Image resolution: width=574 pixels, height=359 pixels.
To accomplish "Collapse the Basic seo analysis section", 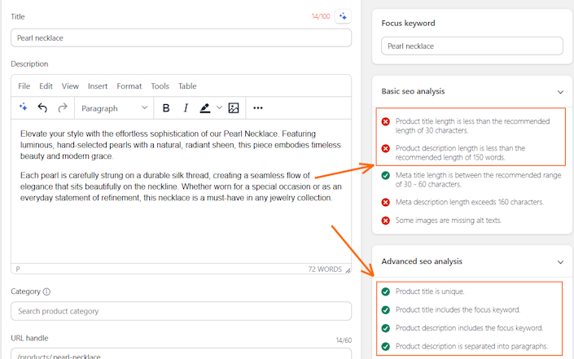I will [560, 92].
